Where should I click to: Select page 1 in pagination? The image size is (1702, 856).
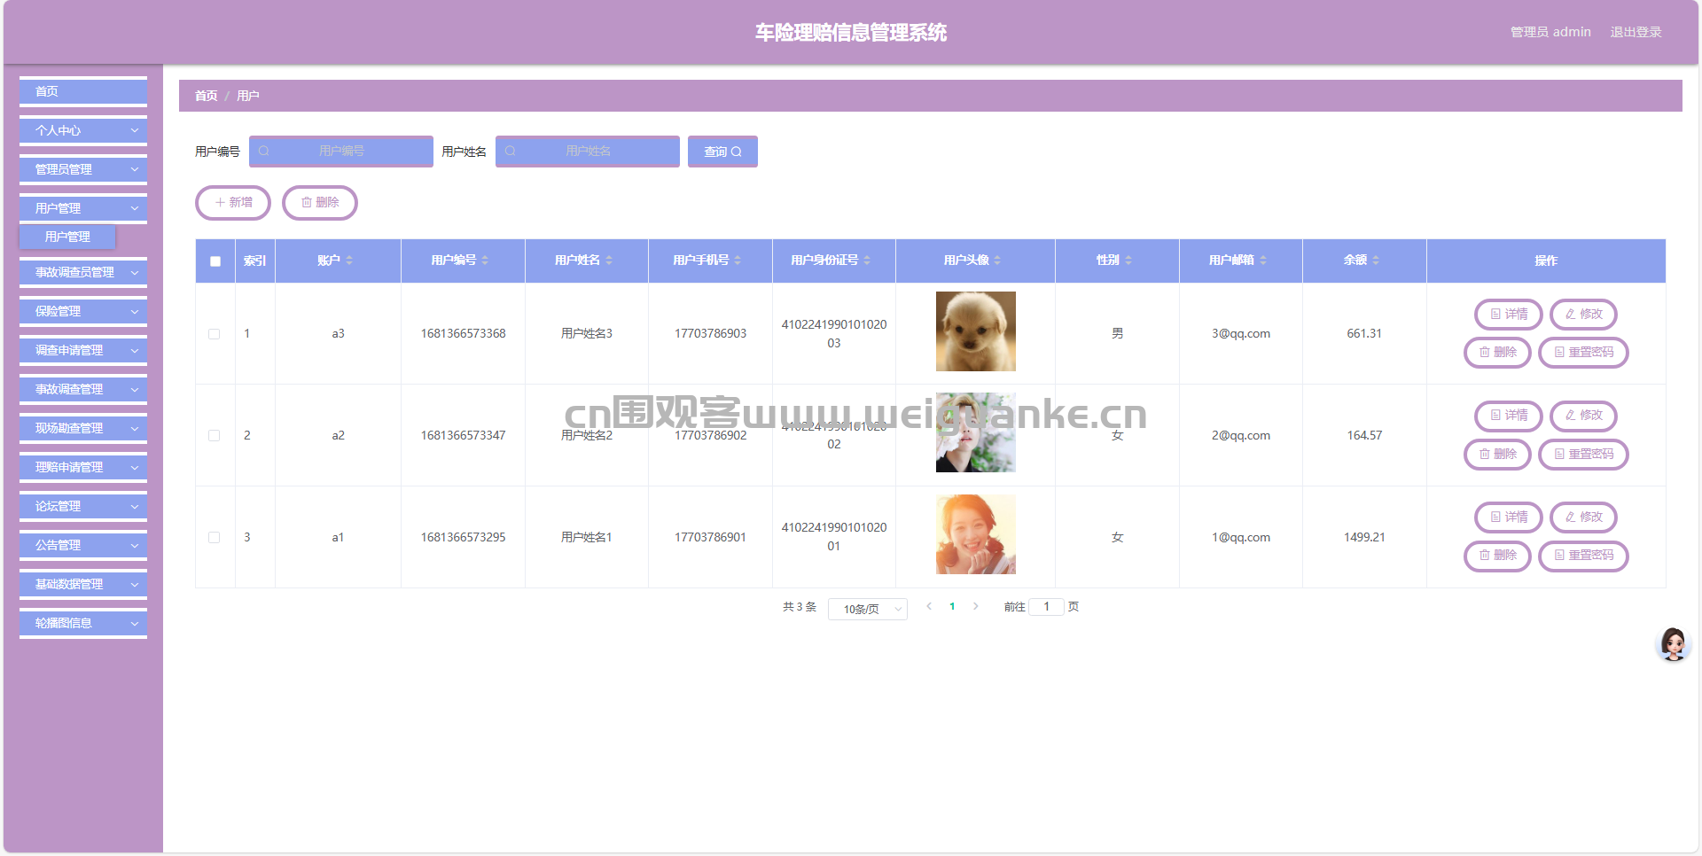[952, 607]
